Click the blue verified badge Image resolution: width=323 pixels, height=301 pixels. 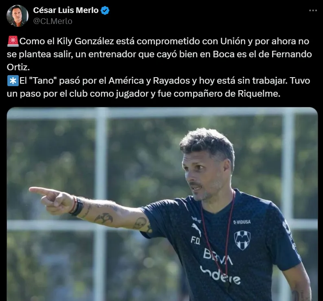click(105, 11)
